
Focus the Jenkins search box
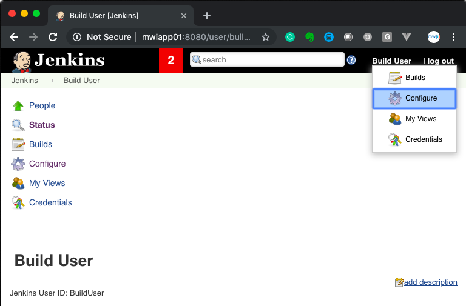(267, 59)
